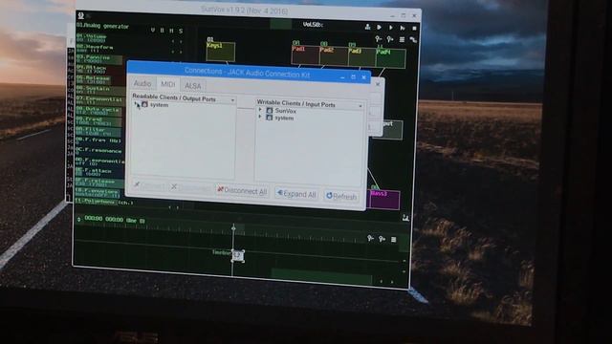Select the Keys1 module
The width and height of the screenshot is (612, 344).
[x=221, y=52]
